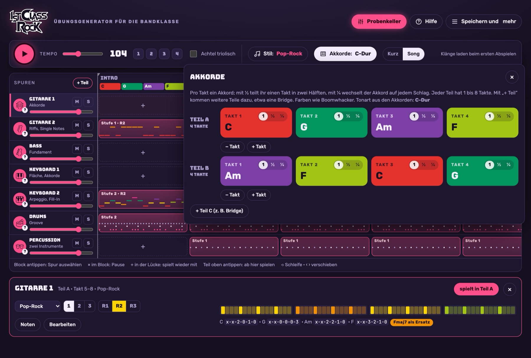Switch to Kurz mode
The height and width of the screenshot is (358, 531).
(x=393, y=54)
